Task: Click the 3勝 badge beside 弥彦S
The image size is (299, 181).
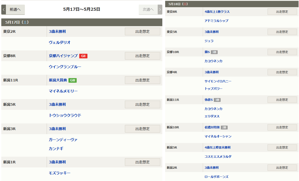Action: tap(217, 100)
